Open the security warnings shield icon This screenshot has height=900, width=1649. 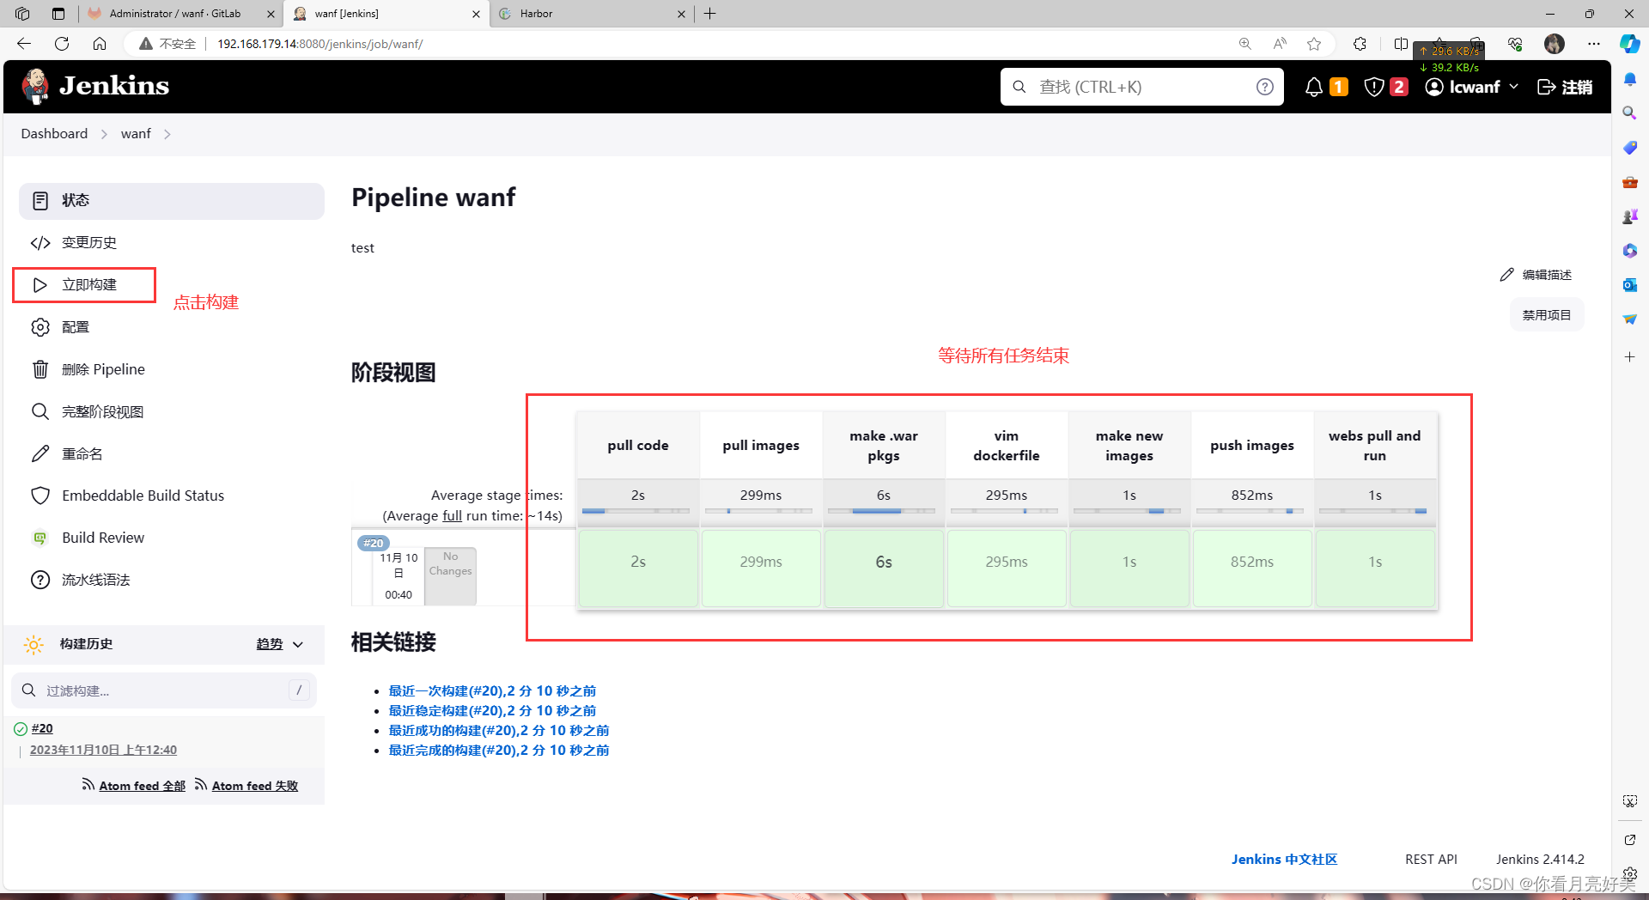point(1373,87)
